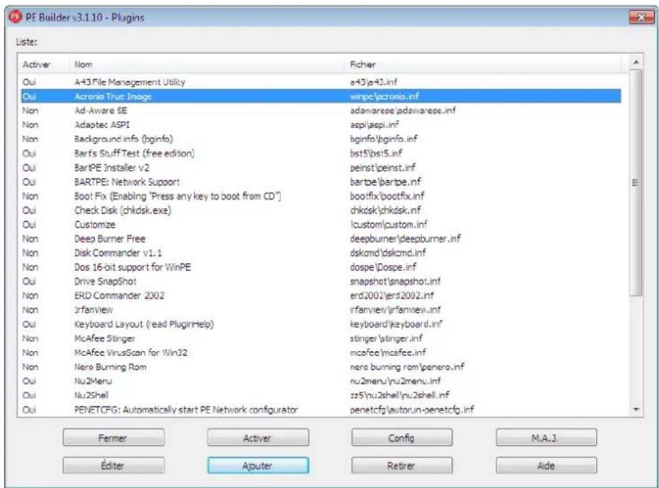Image resolution: width=659 pixels, height=488 pixels.
Task: Select the Nero Burning Rom row
Action: pyautogui.click(x=320, y=367)
